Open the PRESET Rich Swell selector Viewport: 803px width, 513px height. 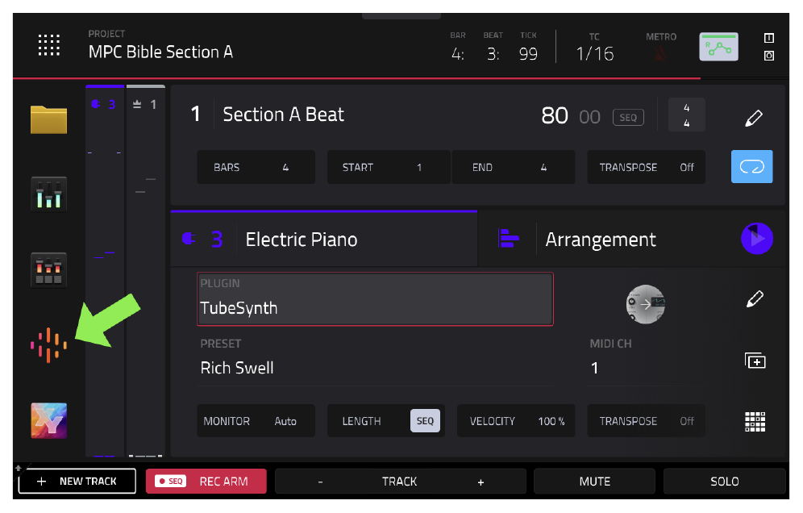point(375,359)
